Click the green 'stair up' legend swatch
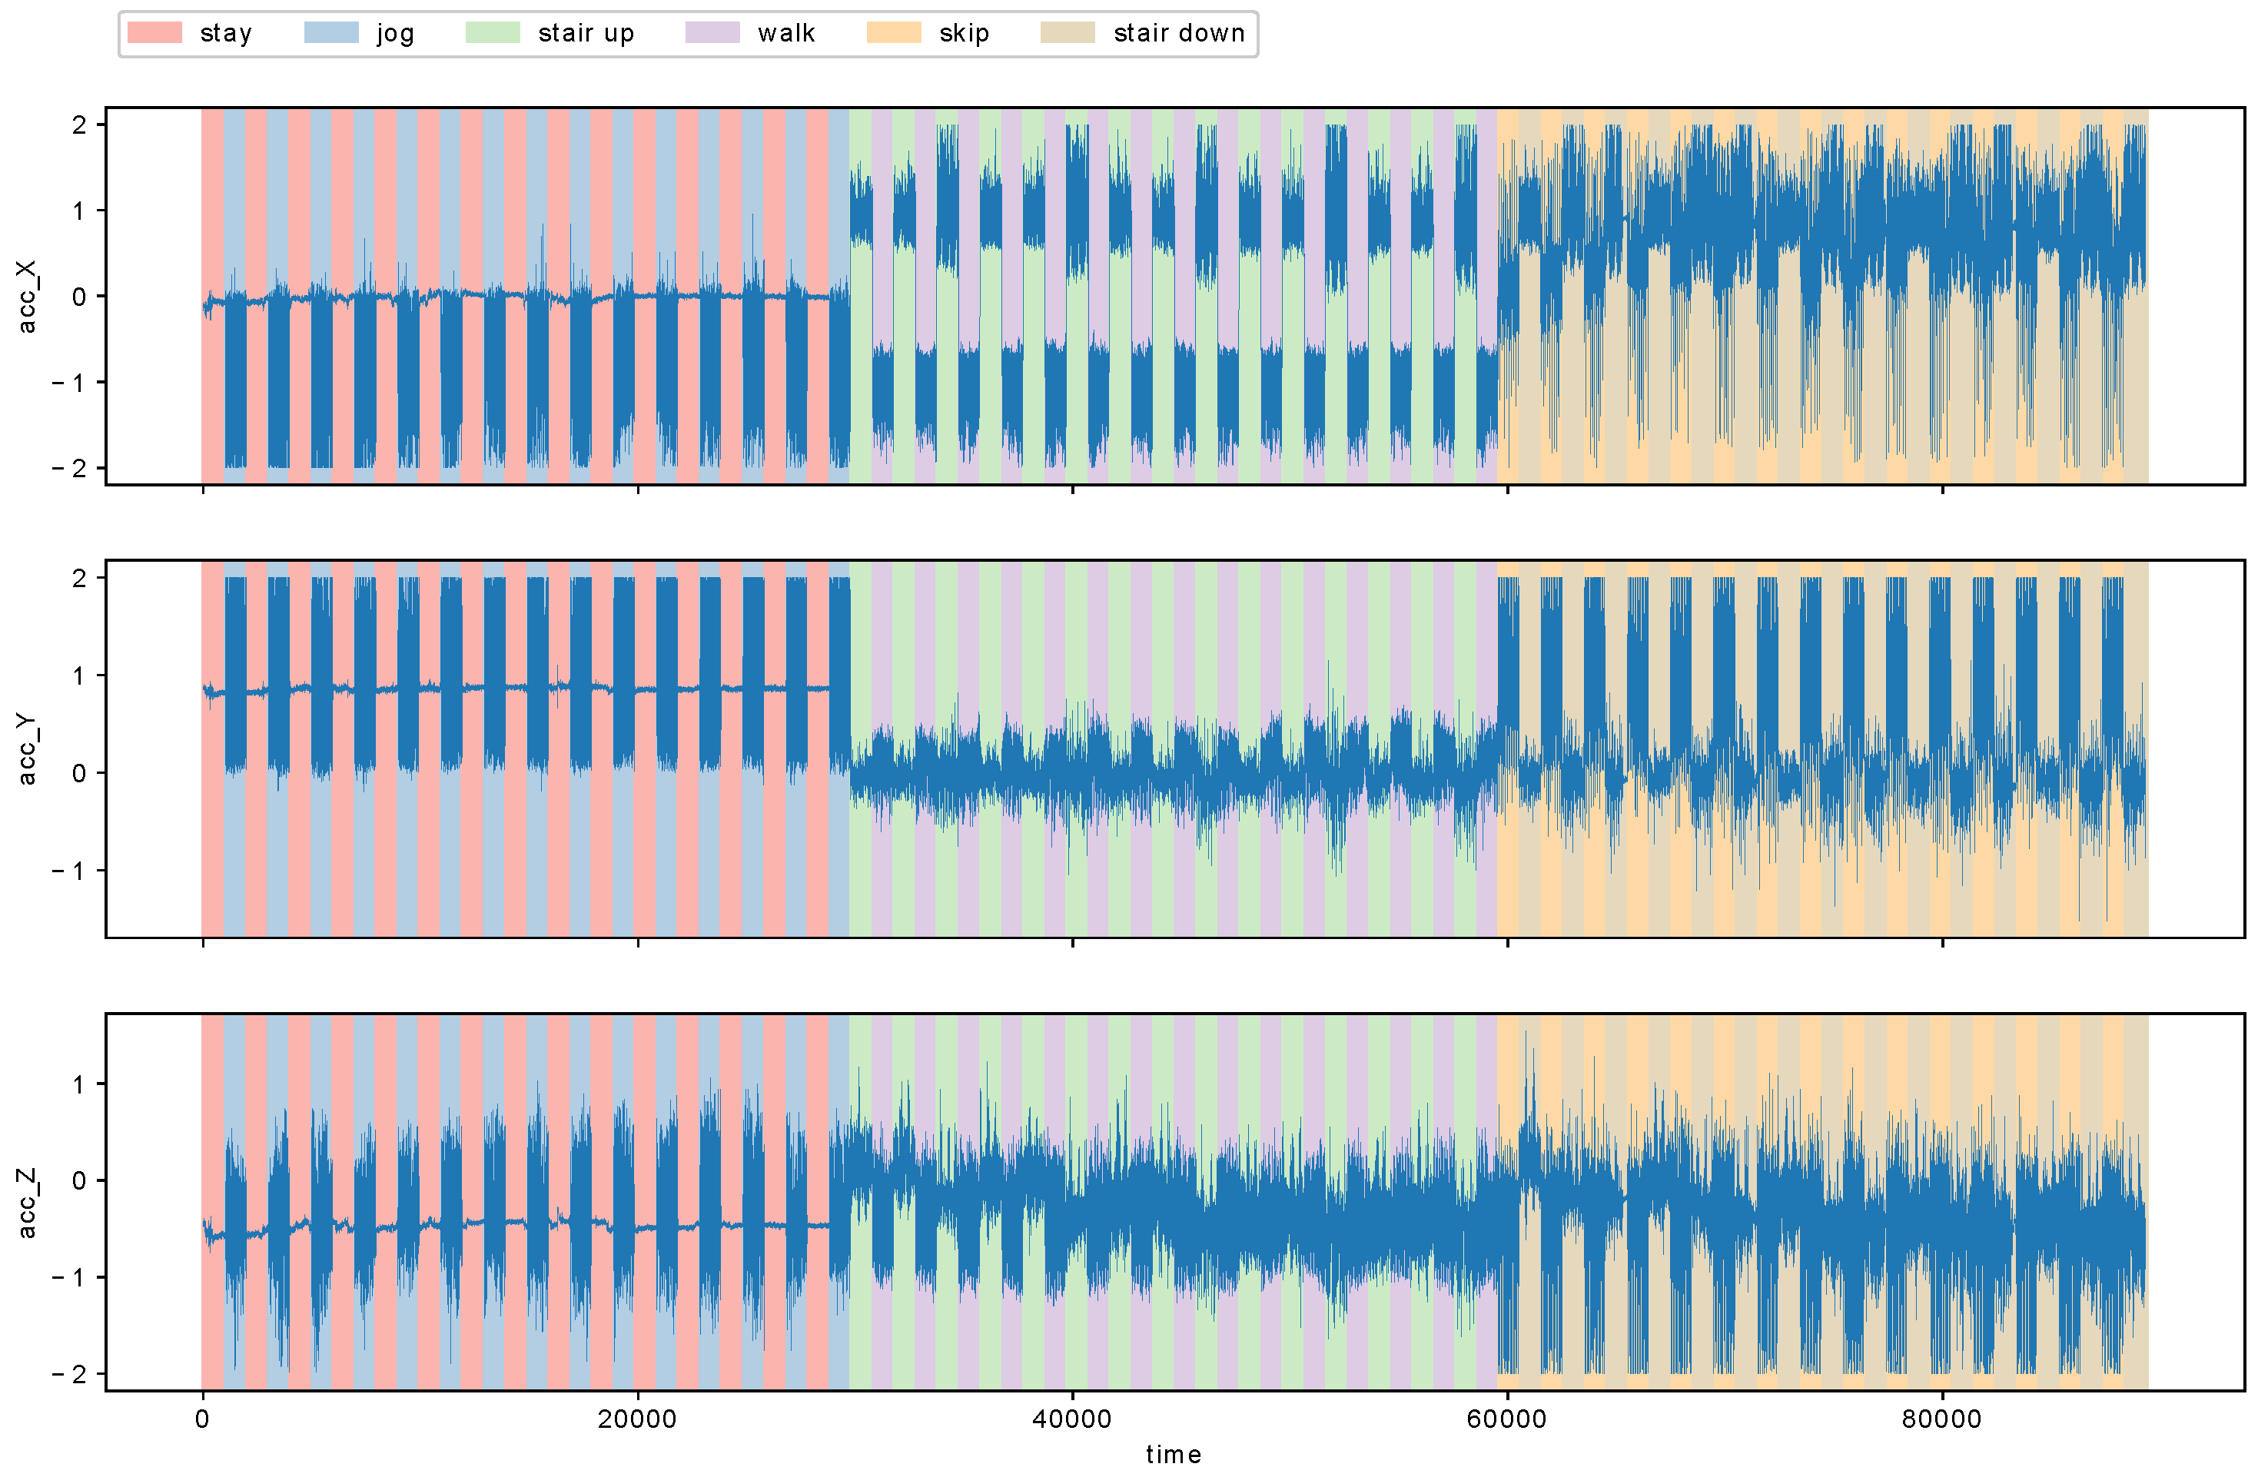 coord(493,33)
